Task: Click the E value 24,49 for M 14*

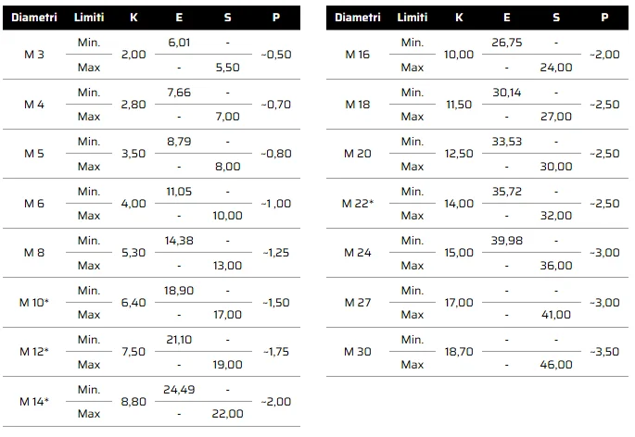Action: [179, 389]
